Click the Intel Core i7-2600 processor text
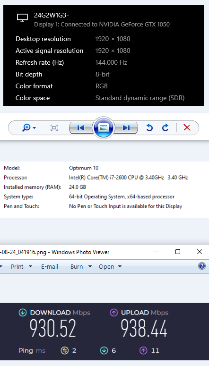 (128, 178)
